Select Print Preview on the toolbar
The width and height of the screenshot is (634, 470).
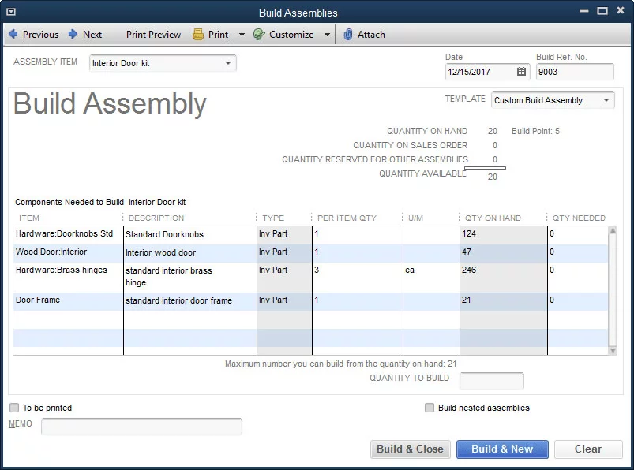(152, 34)
